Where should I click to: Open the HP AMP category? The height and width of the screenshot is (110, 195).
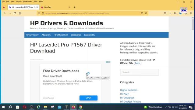(125, 94)
